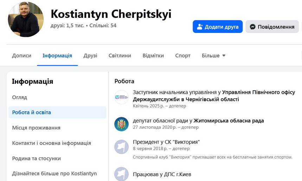Select the Інформація tab
This screenshot has height=181, width=302.
(x=57, y=55)
